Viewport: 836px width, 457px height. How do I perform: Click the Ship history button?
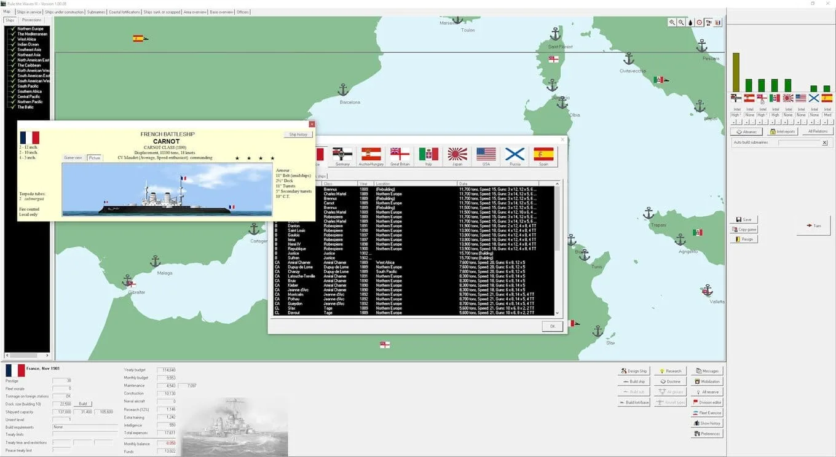pos(299,135)
